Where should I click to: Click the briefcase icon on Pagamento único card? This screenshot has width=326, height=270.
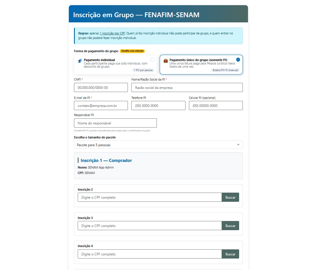tap(165, 61)
